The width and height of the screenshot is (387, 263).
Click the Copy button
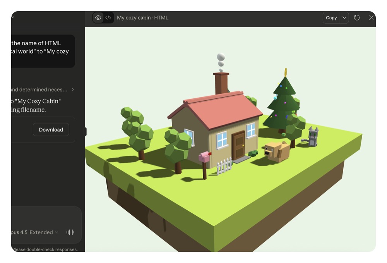[x=331, y=17]
